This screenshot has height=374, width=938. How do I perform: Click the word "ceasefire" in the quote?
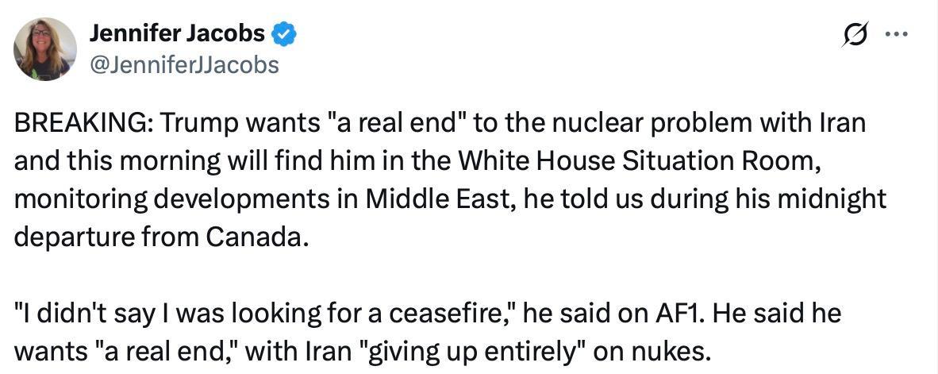point(451,314)
